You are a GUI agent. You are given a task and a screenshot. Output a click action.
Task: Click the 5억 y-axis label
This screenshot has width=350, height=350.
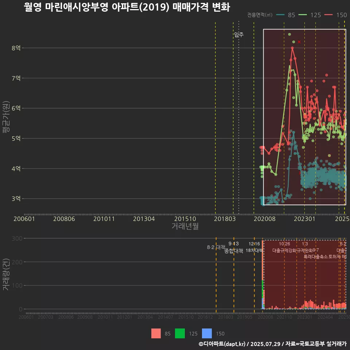pos(16,139)
